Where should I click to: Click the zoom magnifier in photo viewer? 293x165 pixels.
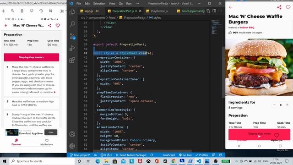tap(12, 11)
